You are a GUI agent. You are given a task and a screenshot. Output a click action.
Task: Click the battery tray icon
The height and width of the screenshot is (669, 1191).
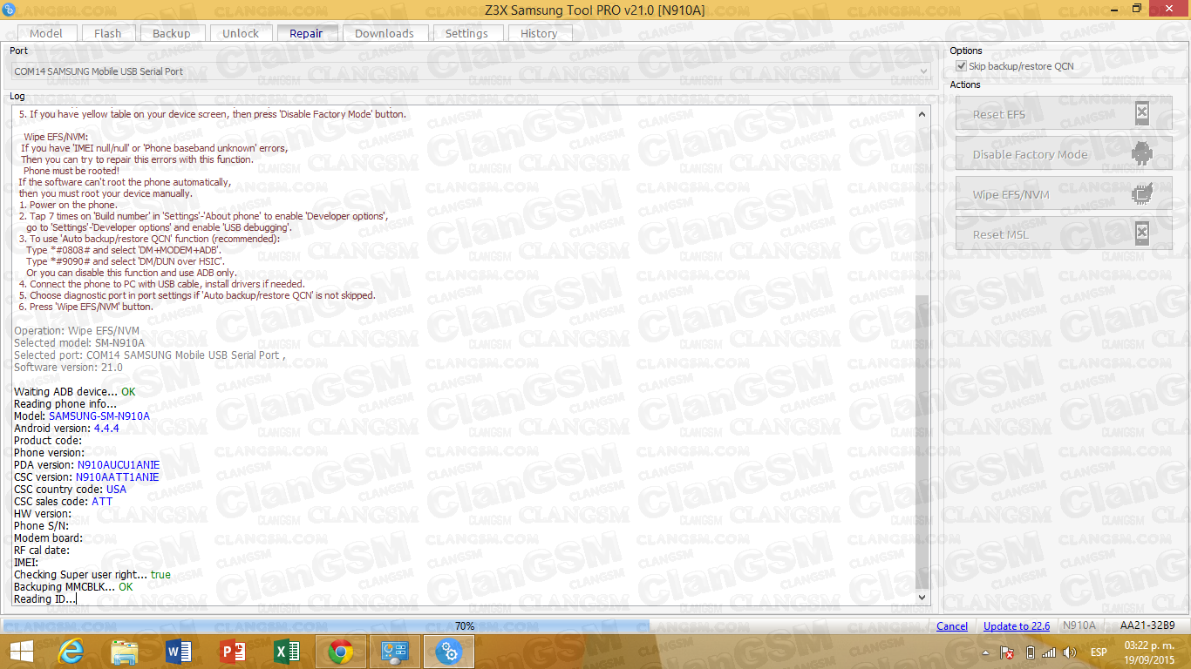click(x=1030, y=652)
